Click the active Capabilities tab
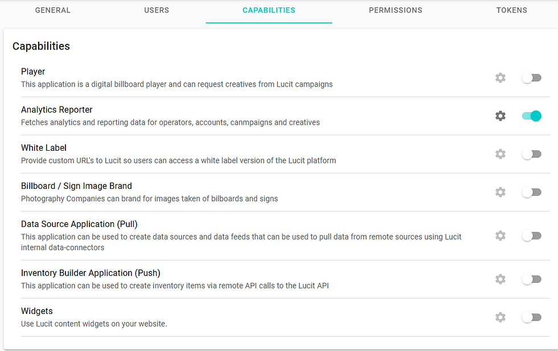Image resolution: width=558 pixels, height=351 pixels. coord(269,10)
